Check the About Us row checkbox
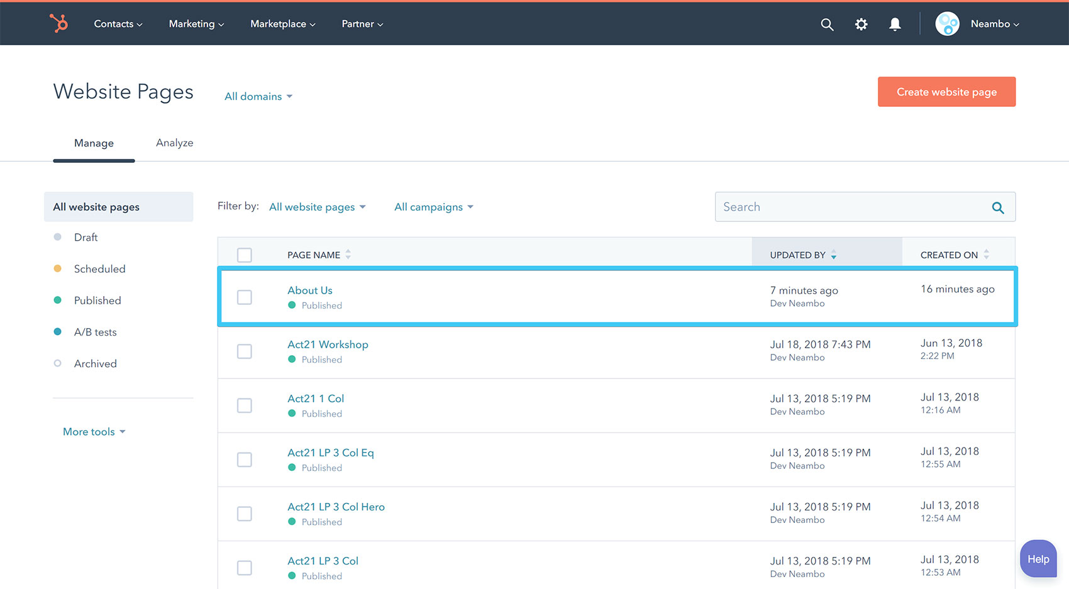 [245, 297]
